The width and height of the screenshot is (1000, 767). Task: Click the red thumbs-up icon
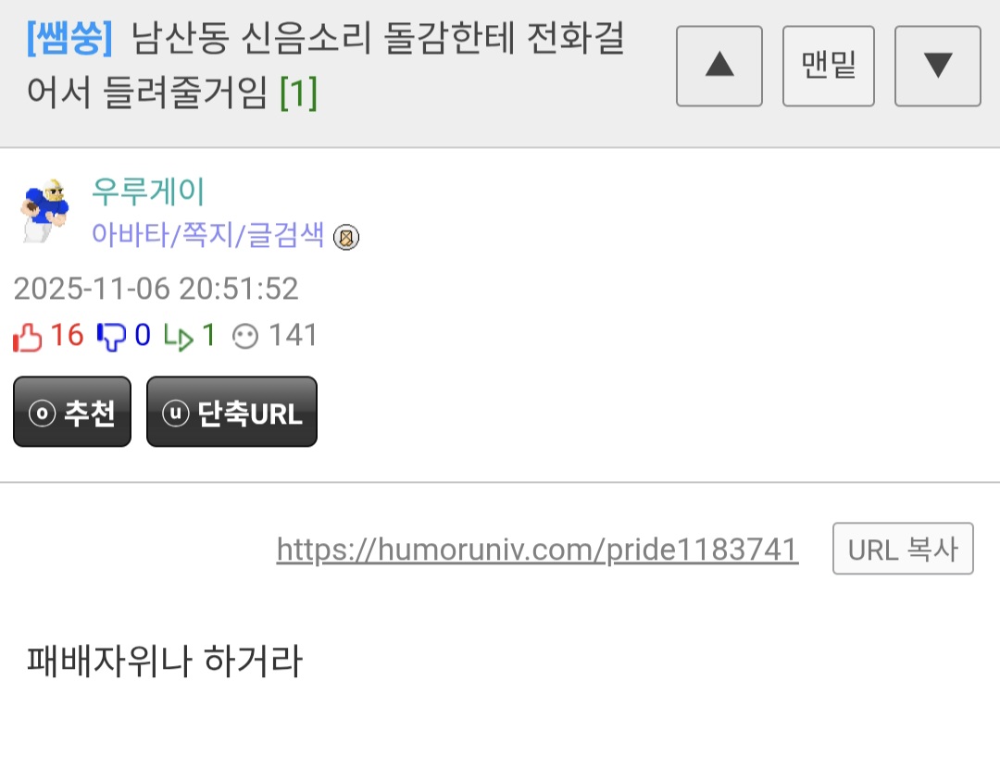pos(28,337)
